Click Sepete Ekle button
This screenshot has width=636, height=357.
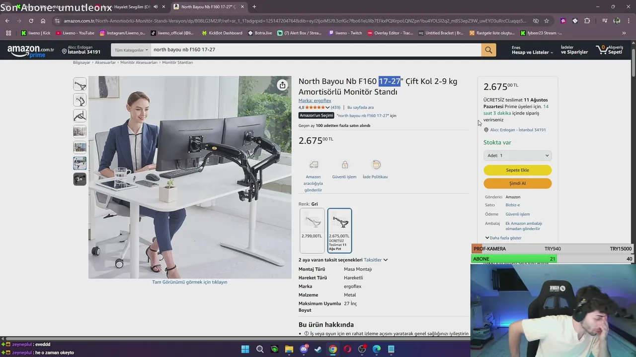[x=517, y=170]
